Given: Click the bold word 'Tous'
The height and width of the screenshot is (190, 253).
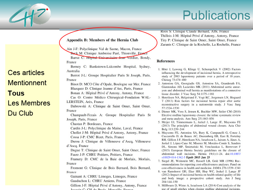Looking at the screenshot, I should (16, 93).
